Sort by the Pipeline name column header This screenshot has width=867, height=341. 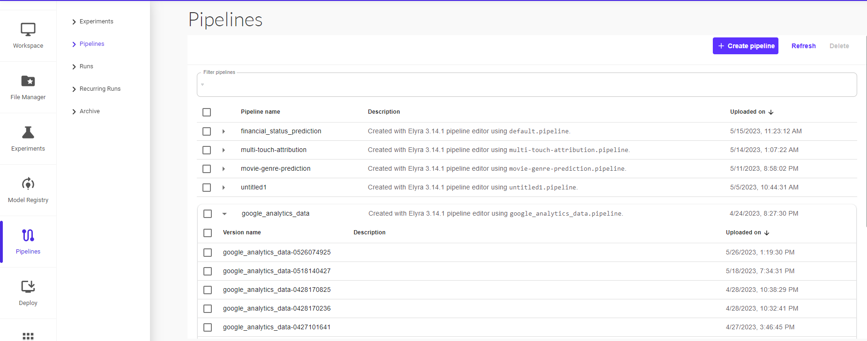[x=261, y=112]
